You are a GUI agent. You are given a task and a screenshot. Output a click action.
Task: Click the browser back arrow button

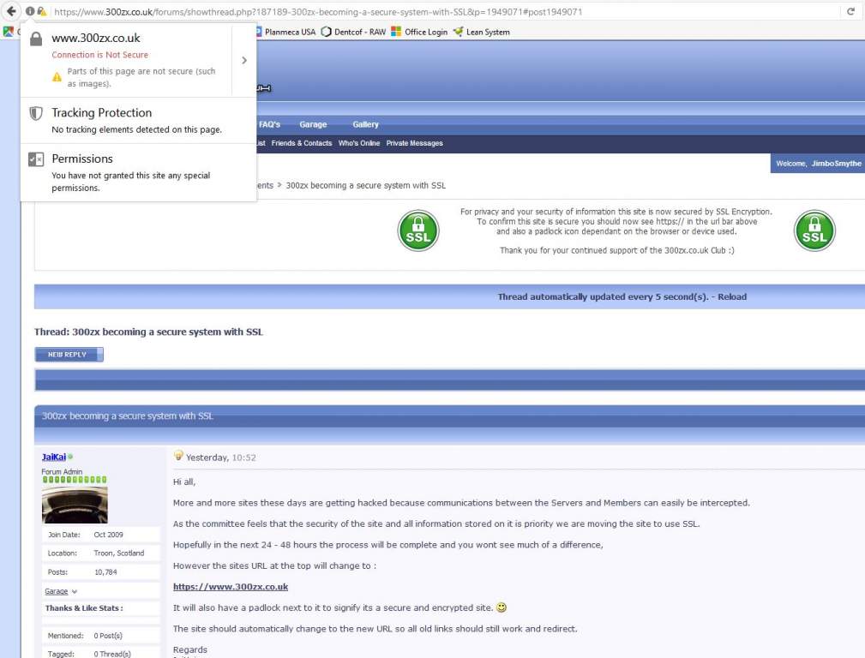11,11
